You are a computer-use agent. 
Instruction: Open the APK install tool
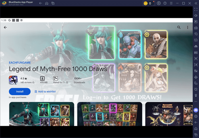click(196, 52)
